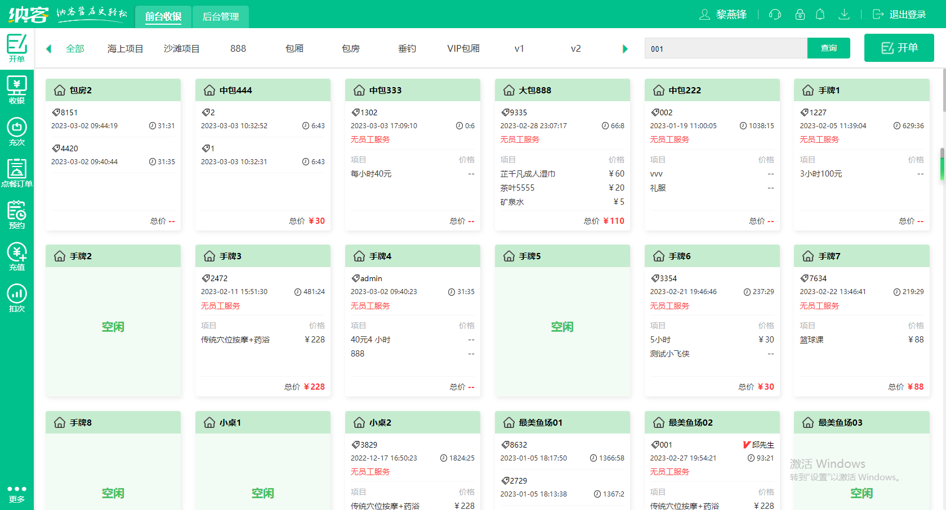Open the idle 手牌8 card
The height and width of the screenshot is (510, 946).
[x=113, y=461]
